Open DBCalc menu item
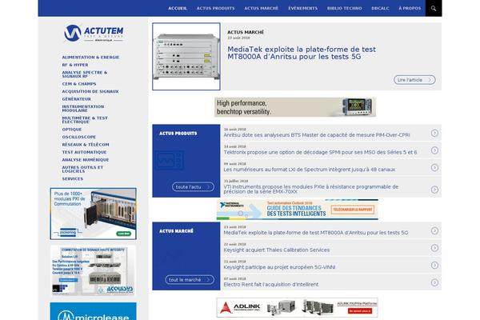Screen dimensions: 480x320 click(380, 8)
